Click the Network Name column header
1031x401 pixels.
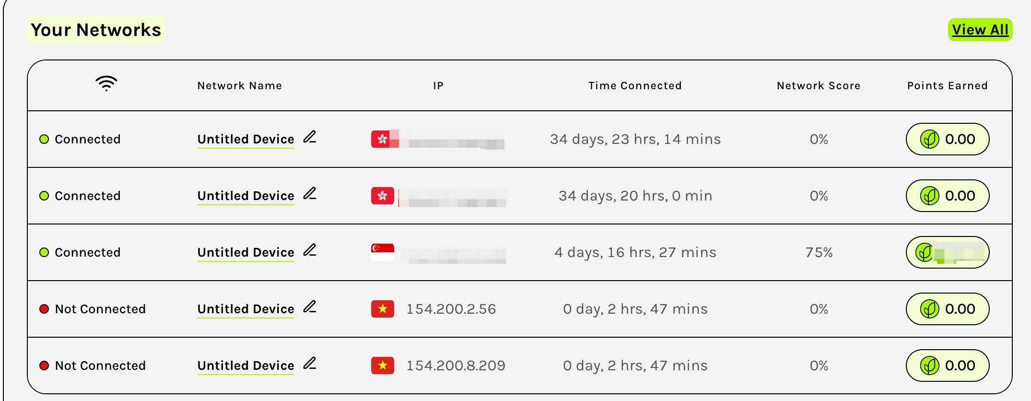239,86
